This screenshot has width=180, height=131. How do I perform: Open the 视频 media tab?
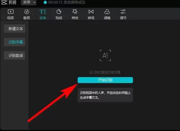click(x=10, y=14)
